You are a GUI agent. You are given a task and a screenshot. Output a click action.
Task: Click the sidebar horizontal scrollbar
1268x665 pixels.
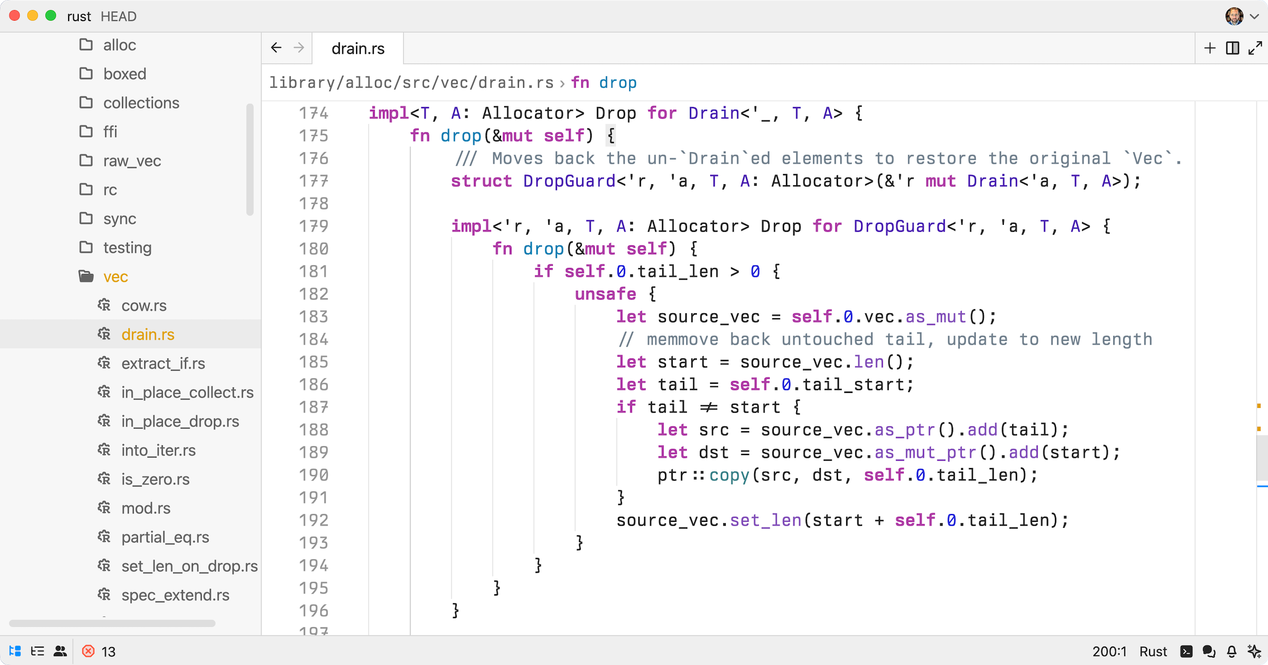(112, 623)
